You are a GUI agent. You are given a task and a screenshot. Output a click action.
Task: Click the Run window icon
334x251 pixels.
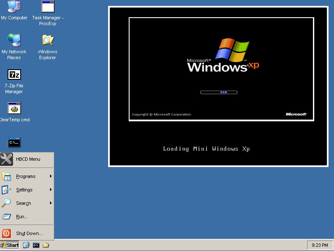click(x=6, y=217)
